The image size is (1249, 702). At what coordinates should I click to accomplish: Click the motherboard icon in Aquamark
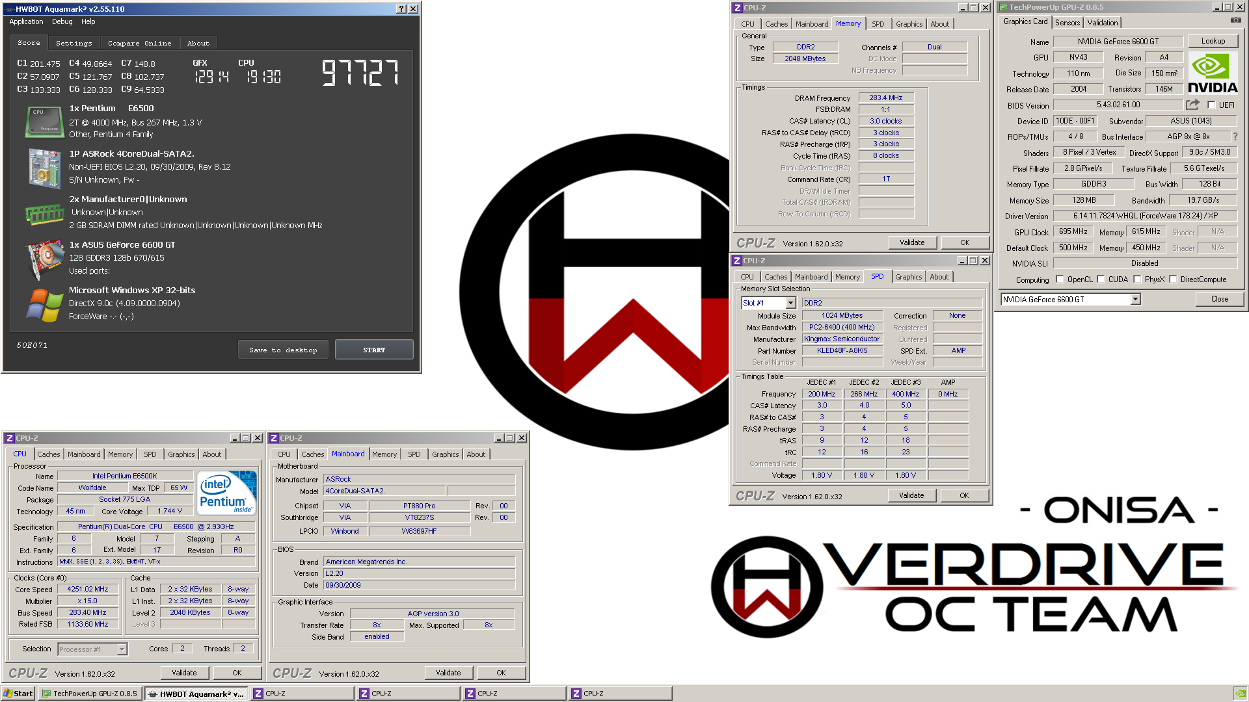click(x=44, y=168)
